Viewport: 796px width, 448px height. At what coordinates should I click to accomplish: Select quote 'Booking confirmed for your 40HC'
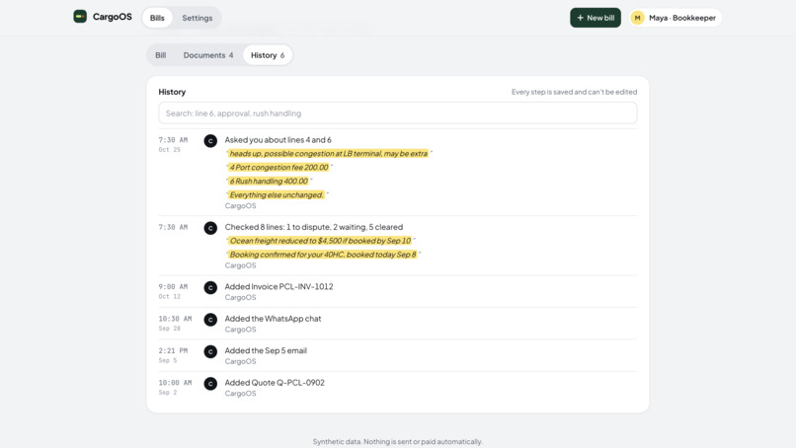pyautogui.click(x=323, y=255)
